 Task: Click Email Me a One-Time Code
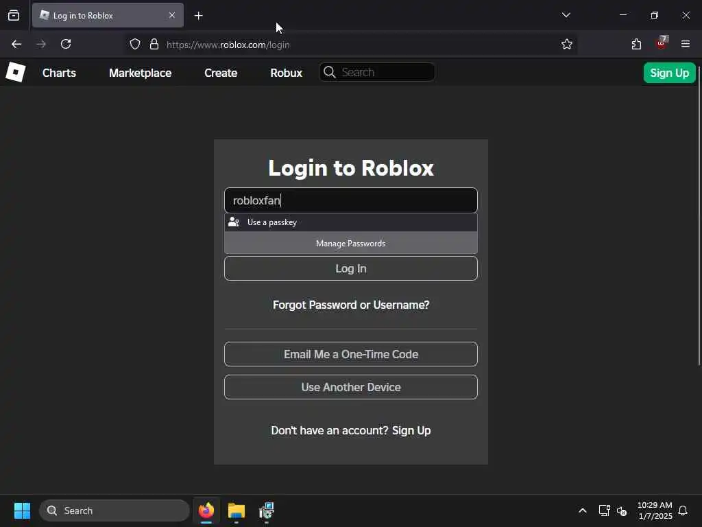pos(350,354)
